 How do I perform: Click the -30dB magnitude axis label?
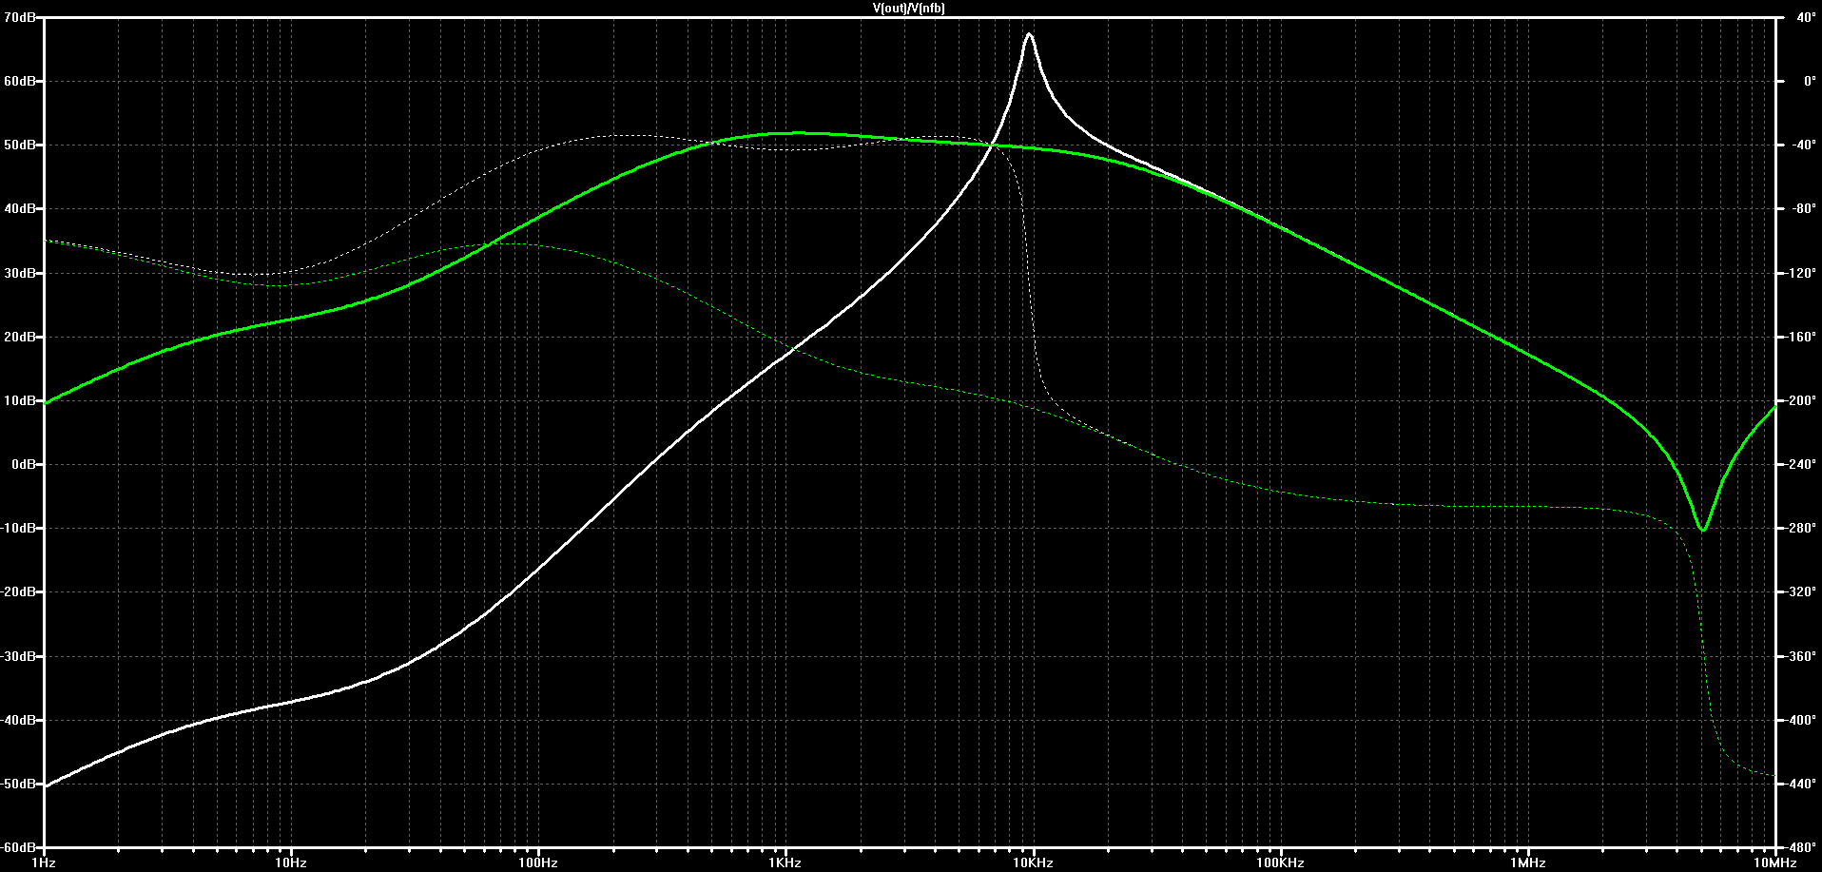point(18,656)
